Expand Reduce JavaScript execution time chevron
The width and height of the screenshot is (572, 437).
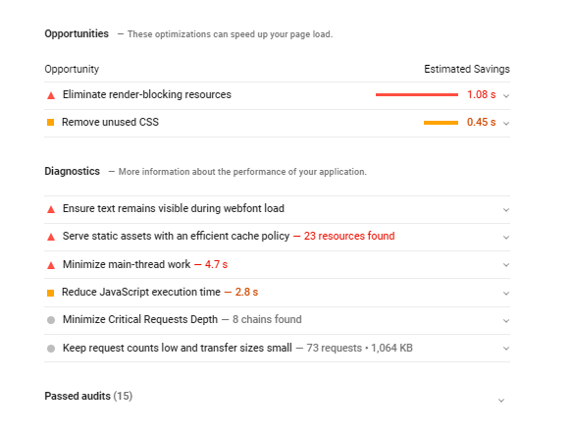click(506, 293)
